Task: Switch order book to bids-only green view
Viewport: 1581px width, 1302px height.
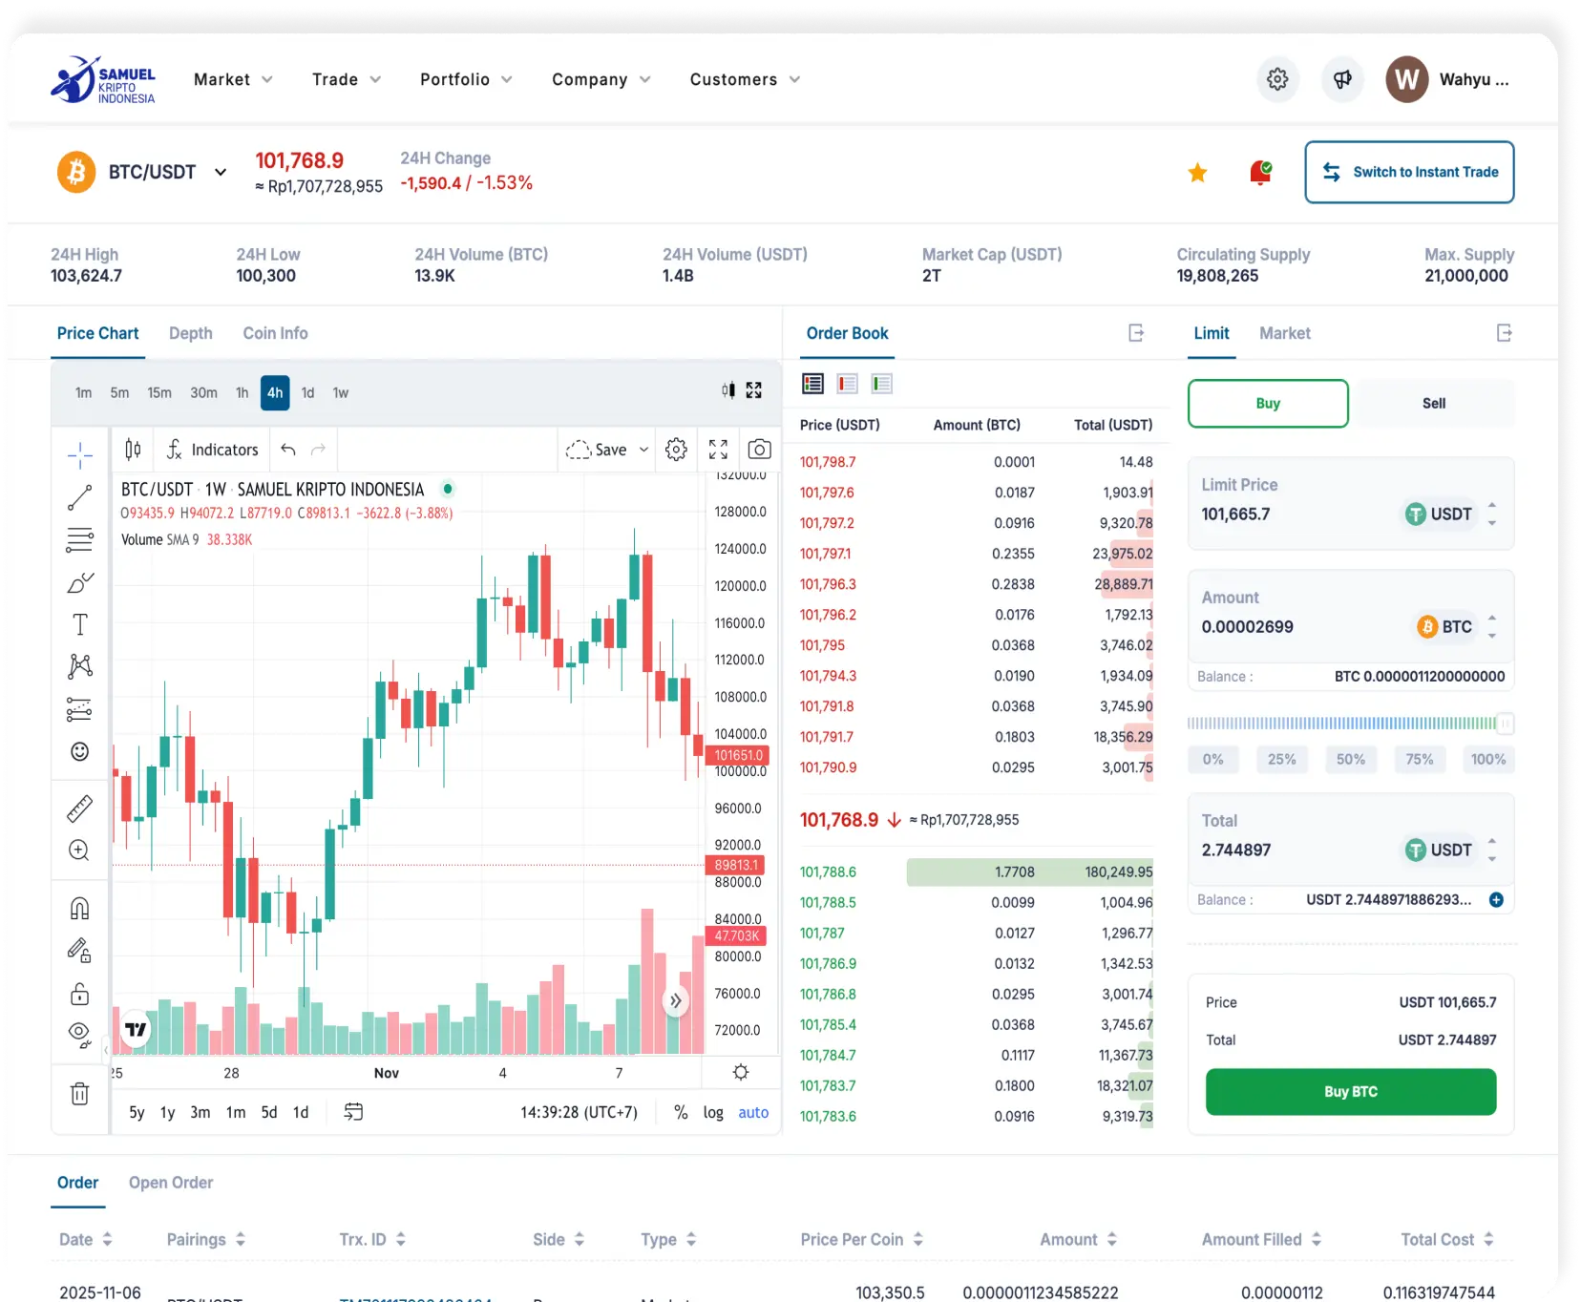Action: (882, 383)
